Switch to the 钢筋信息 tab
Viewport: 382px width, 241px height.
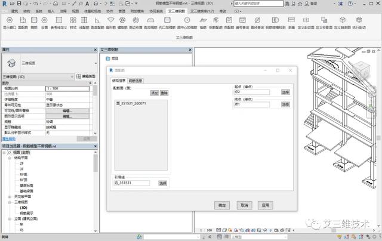[135, 80]
